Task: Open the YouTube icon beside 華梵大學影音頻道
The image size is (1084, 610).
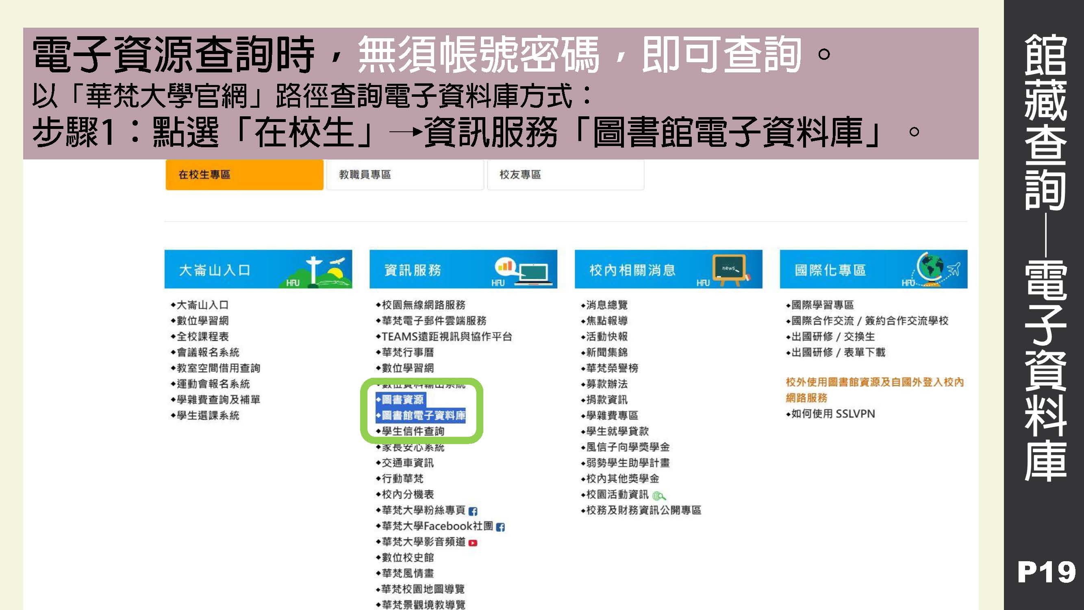Action: [x=473, y=543]
